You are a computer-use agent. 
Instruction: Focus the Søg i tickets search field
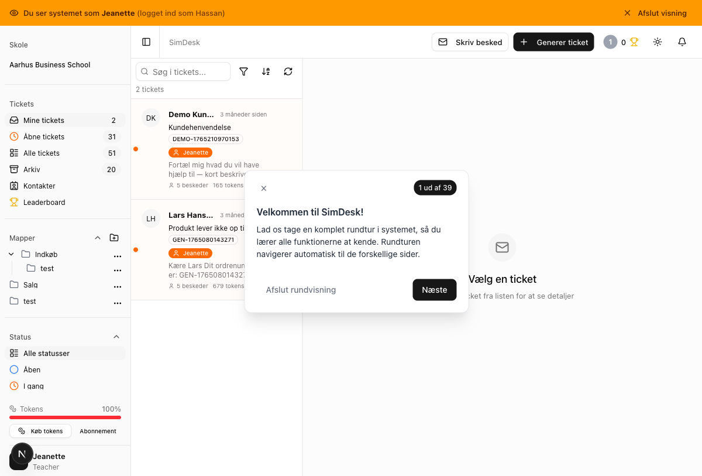pyautogui.click(x=183, y=71)
